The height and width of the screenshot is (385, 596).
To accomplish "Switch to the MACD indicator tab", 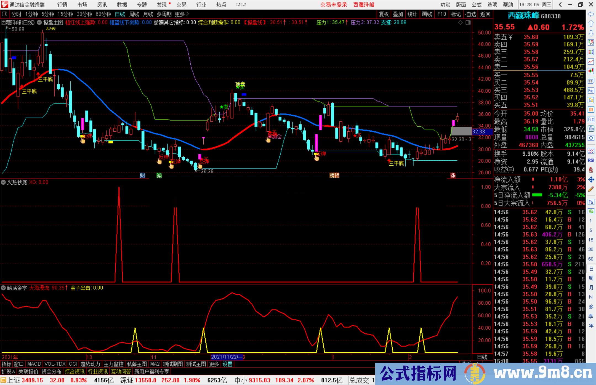I will (x=34, y=364).
